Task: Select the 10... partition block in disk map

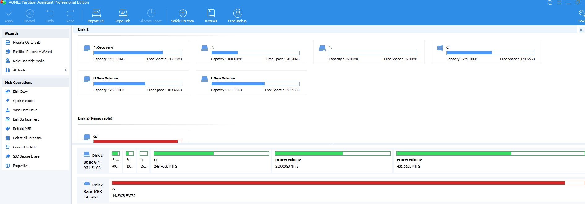Action: [130, 161]
